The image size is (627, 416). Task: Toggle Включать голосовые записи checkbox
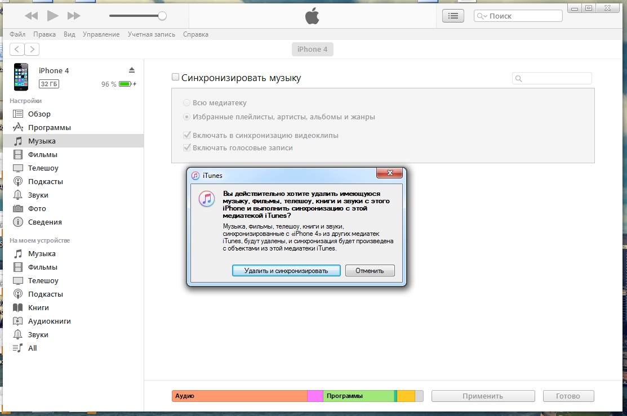click(186, 147)
